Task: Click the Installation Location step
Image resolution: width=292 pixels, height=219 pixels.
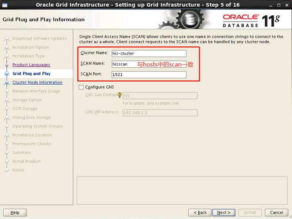Action: pos(32,135)
